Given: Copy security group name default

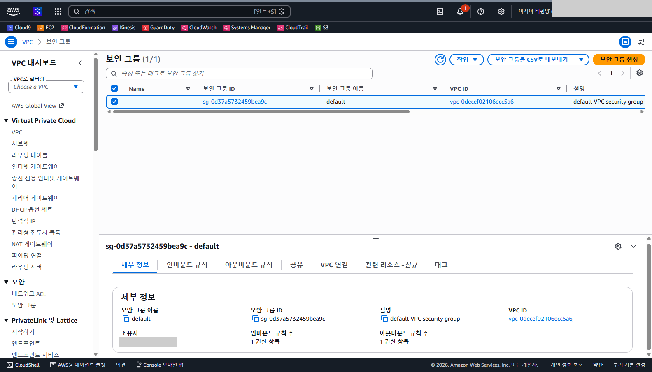Looking at the screenshot, I should [126, 319].
